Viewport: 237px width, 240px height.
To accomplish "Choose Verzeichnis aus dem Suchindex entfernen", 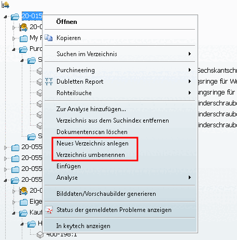I will coord(113,121).
